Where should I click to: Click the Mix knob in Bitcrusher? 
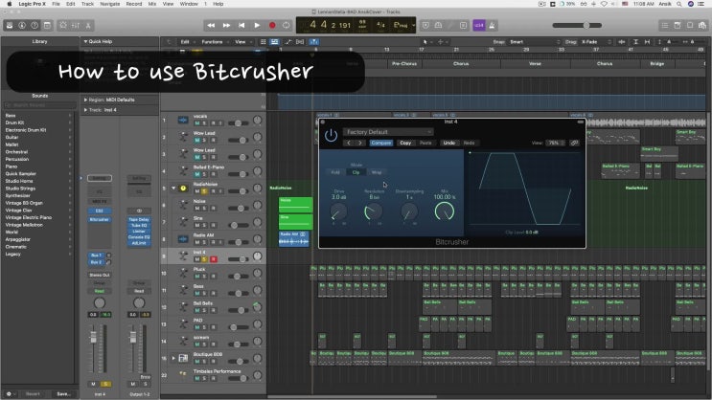[x=444, y=211]
